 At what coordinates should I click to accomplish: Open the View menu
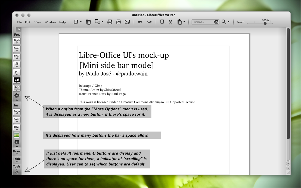[x=38, y=22]
